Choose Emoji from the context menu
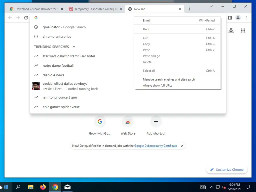 (x=177, y=20)
